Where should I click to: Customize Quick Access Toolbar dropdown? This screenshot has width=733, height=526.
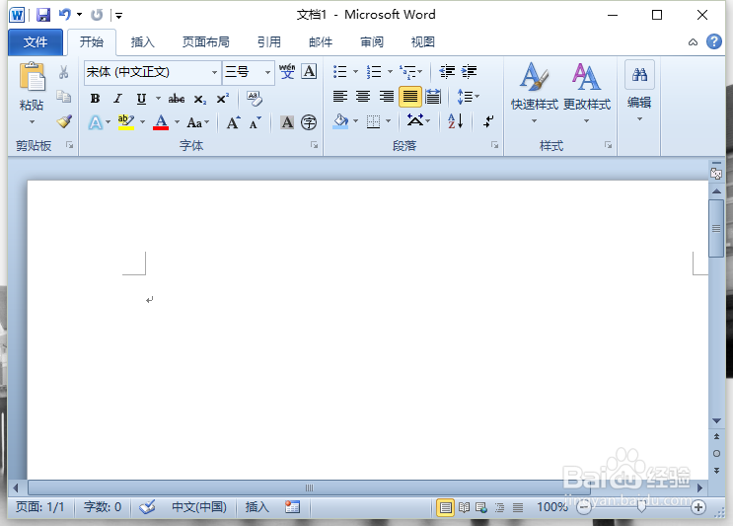click(x=118, y=16)
